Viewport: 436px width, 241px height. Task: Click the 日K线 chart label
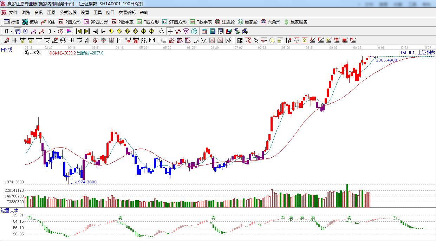click(6, 50)
